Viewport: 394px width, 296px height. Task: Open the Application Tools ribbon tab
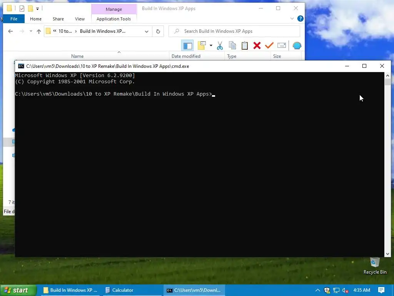114,19
